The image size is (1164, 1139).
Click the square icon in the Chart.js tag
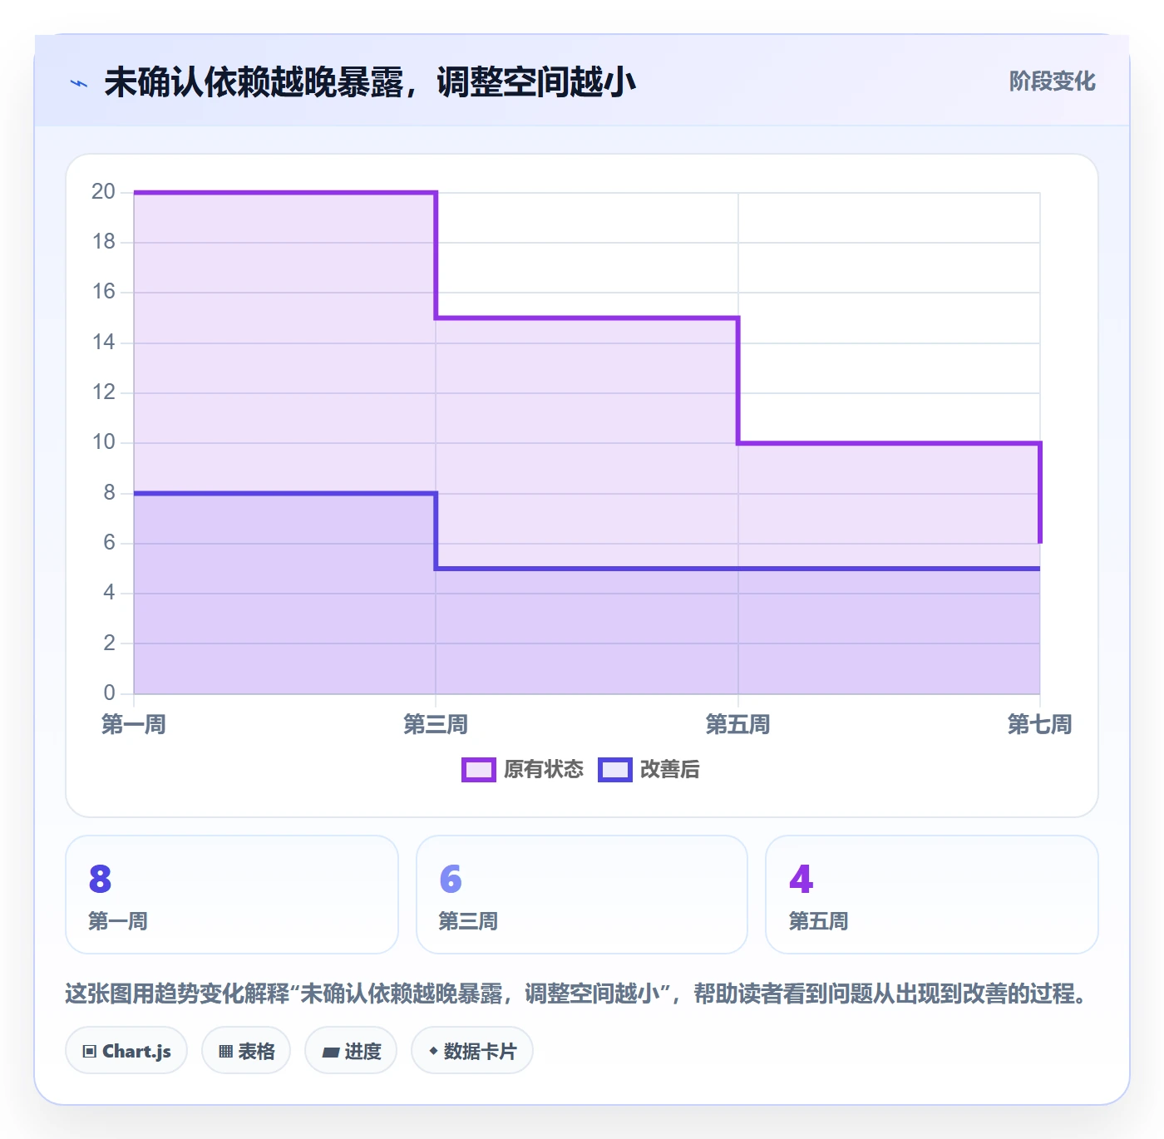[x=90, y=1052]
